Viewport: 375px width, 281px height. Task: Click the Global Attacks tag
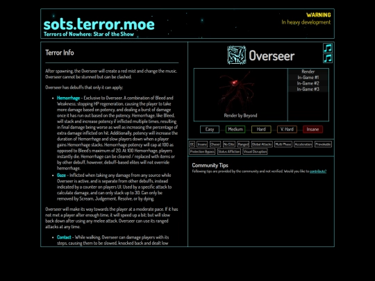pyautogui.click(x=262, y=144)
